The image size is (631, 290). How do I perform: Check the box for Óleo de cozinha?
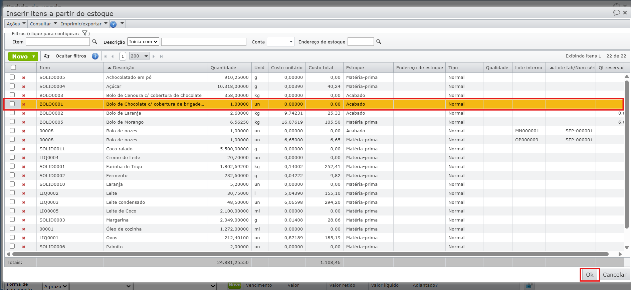[12, 229]
